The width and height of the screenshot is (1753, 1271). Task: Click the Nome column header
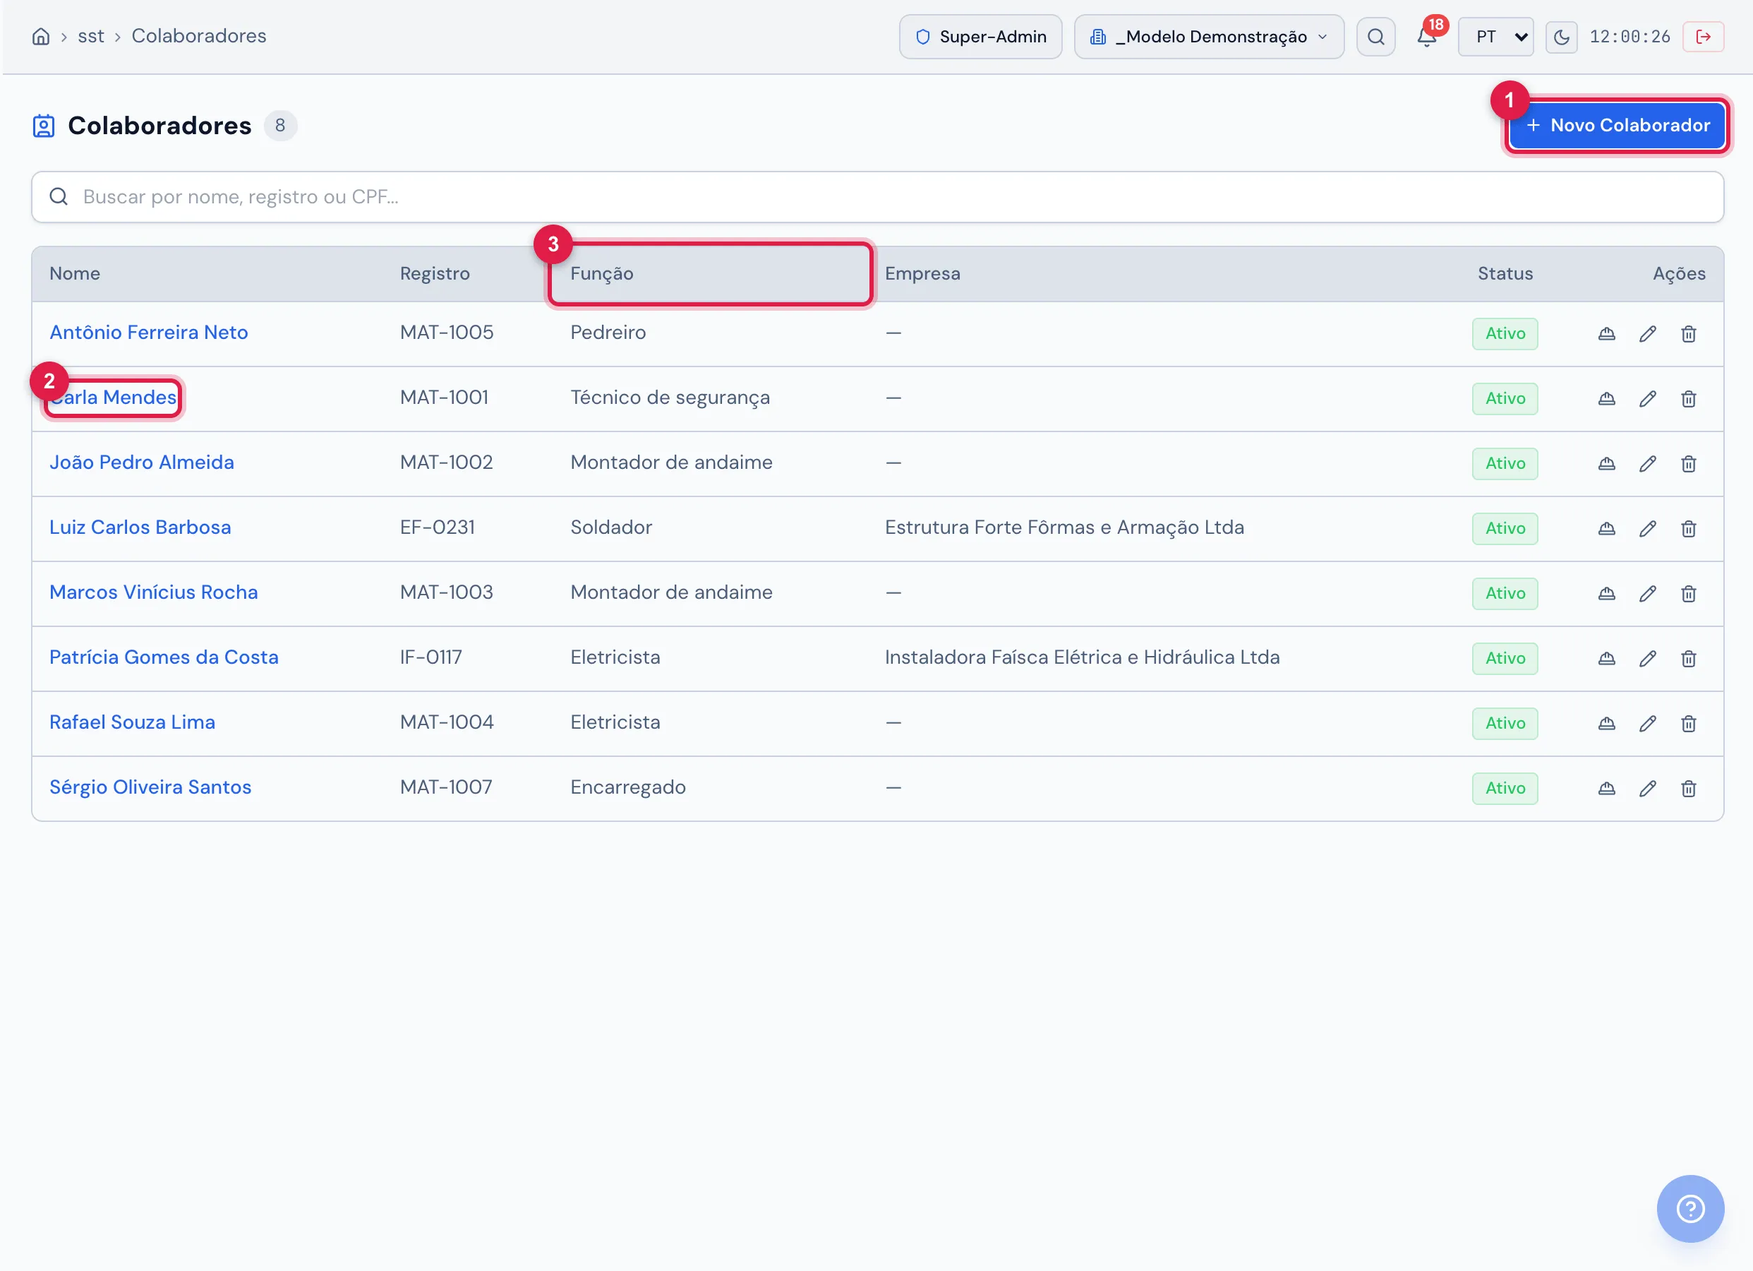75,274
